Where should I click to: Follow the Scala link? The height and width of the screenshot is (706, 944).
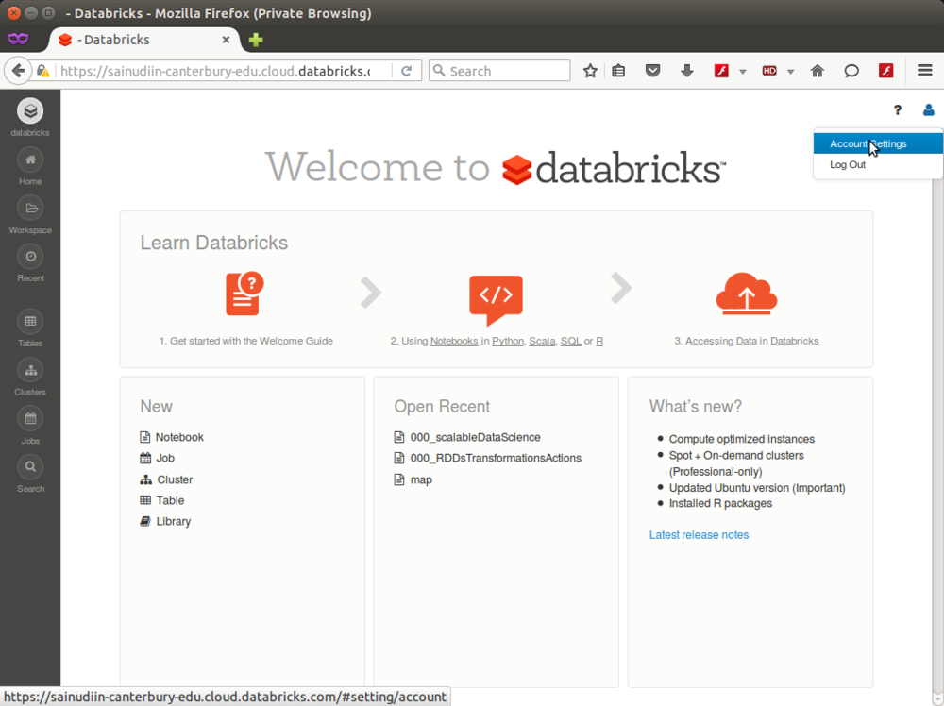pos(542,342)
